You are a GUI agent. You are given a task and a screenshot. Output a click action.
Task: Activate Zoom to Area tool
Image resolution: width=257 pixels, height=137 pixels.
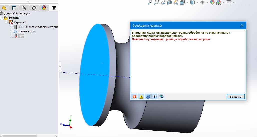[156, 2]
